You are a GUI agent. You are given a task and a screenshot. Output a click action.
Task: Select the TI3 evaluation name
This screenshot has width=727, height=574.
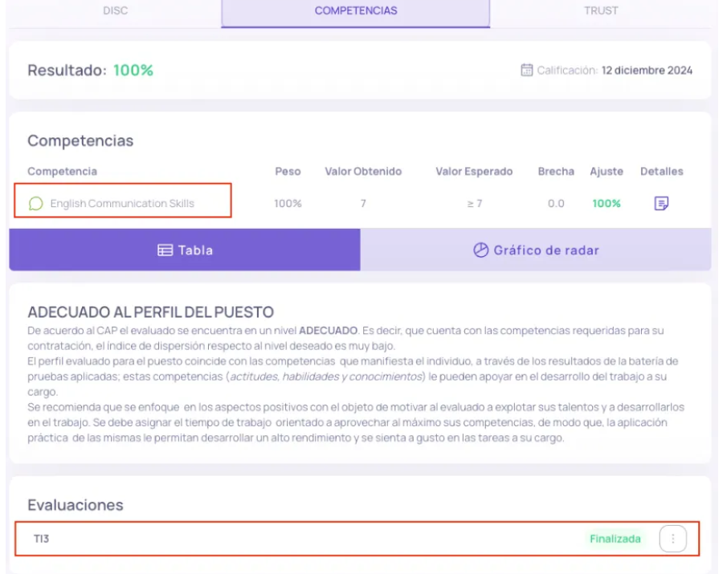pyautogui.click(x=41, y=539)
